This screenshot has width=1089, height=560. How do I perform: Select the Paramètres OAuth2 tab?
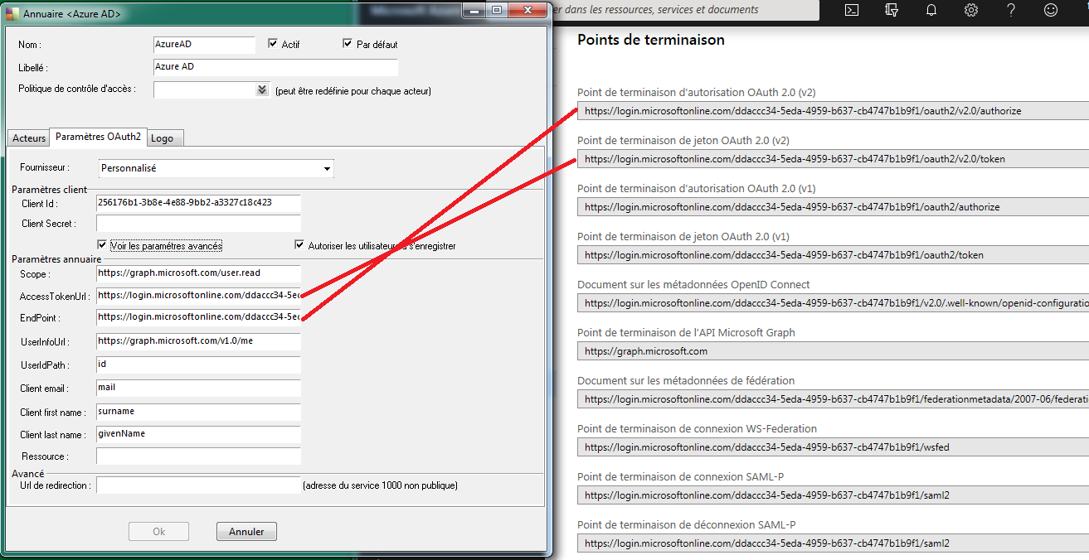[99, 137]
